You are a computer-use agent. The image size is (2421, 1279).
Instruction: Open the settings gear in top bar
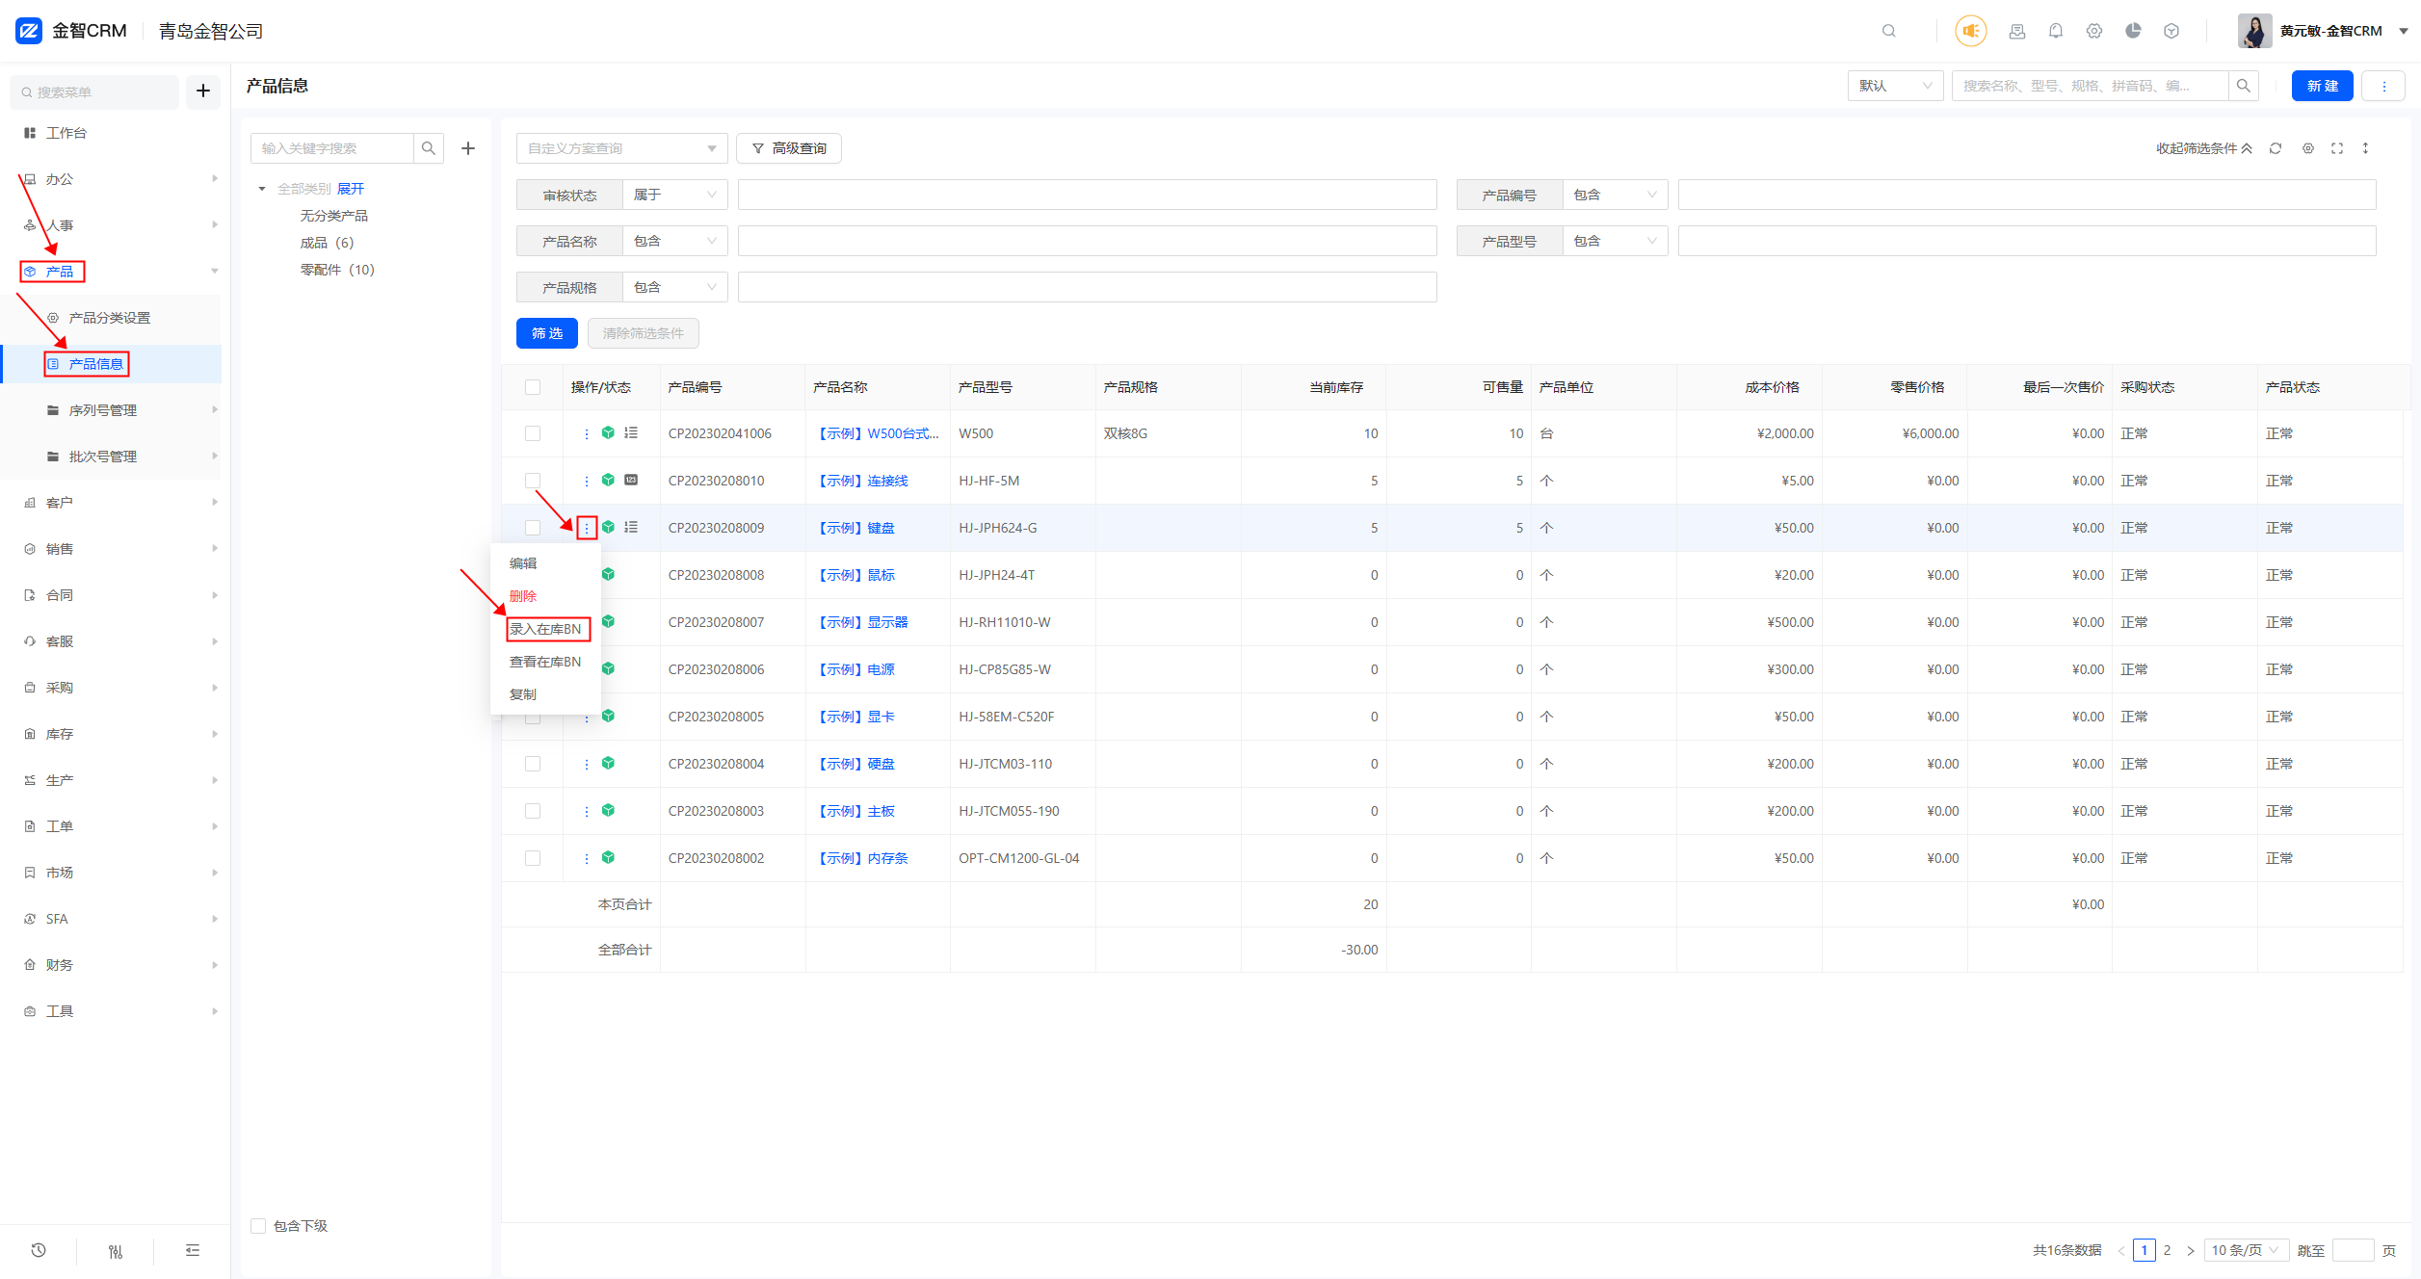tap(2093, 31)
